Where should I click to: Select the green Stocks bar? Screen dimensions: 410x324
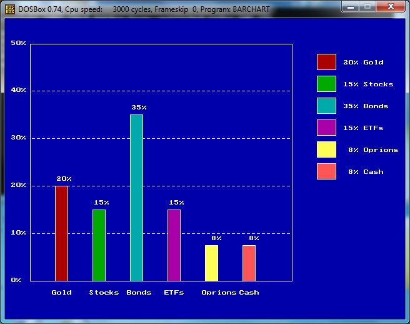[99, 245]
